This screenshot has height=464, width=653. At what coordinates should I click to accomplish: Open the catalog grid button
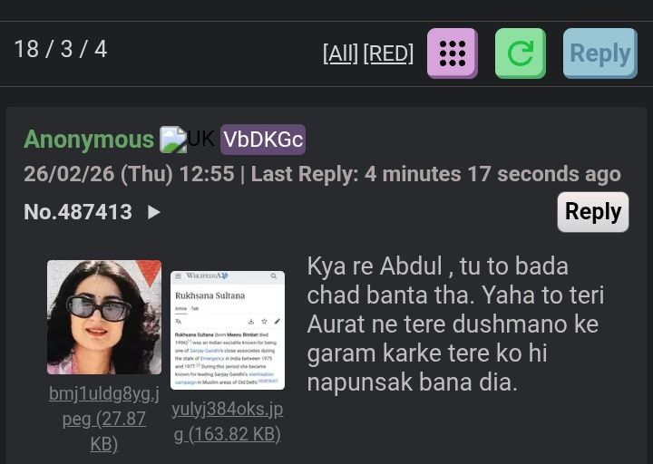click(453, 53)
